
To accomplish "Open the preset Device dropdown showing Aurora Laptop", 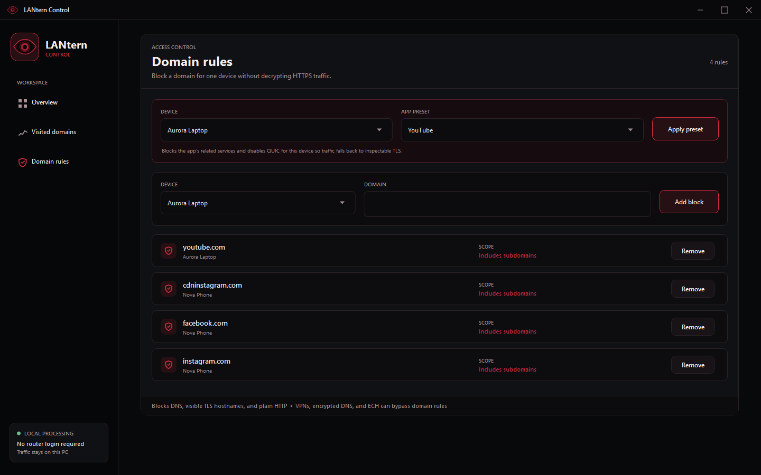I will [x=276, y=130].
